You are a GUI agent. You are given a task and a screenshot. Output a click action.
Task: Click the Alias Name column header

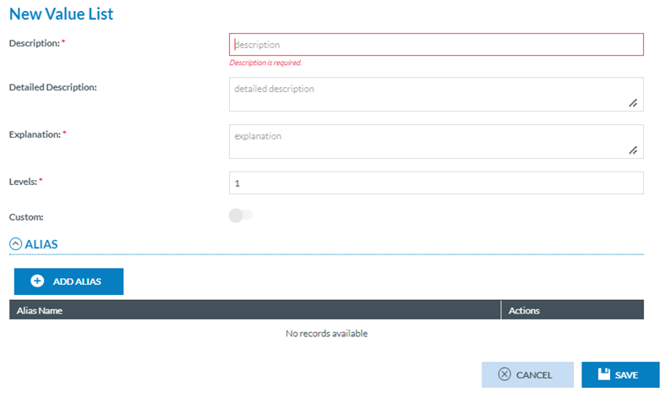(40, 310)
